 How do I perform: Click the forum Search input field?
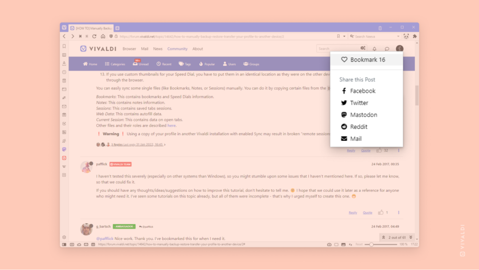click(x=339, y=49)
